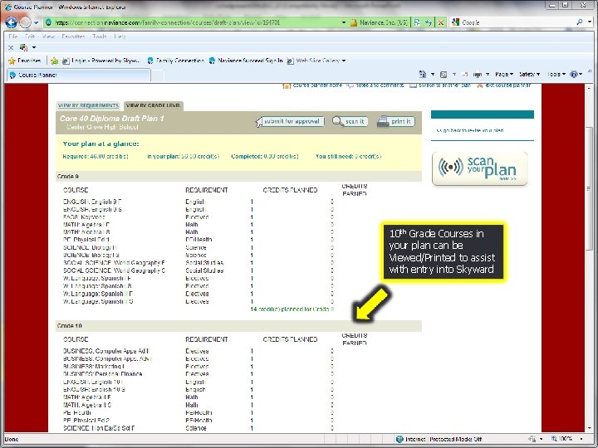The width and height of the screenshot is (598, 448).
Task: Click the Home icon in command bar
Action: (x=423, y=74)
